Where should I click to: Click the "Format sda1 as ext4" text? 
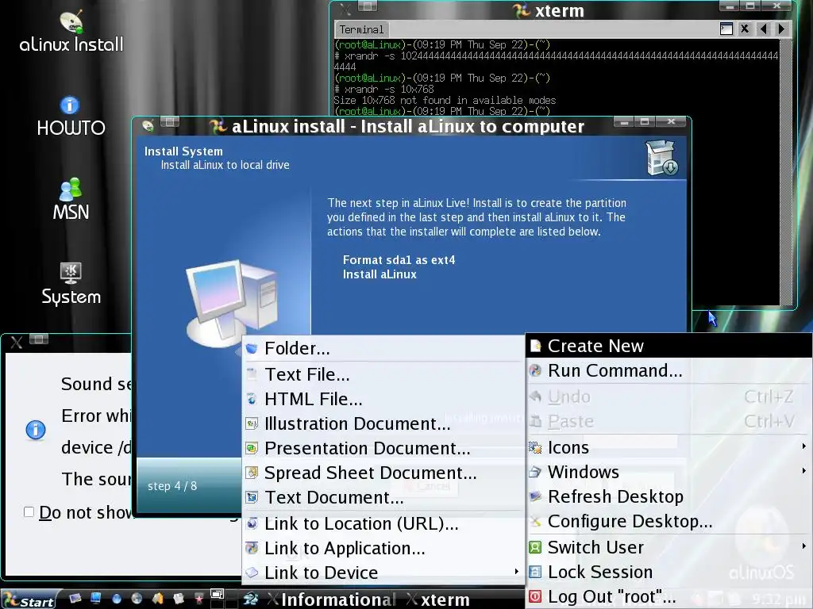click(399, 260)
